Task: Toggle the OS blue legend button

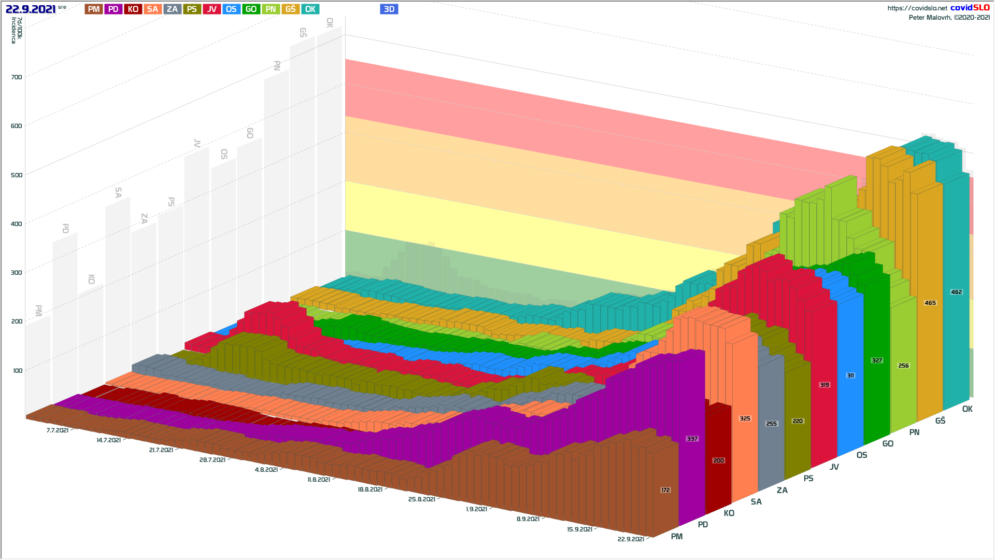Action: 231,9
